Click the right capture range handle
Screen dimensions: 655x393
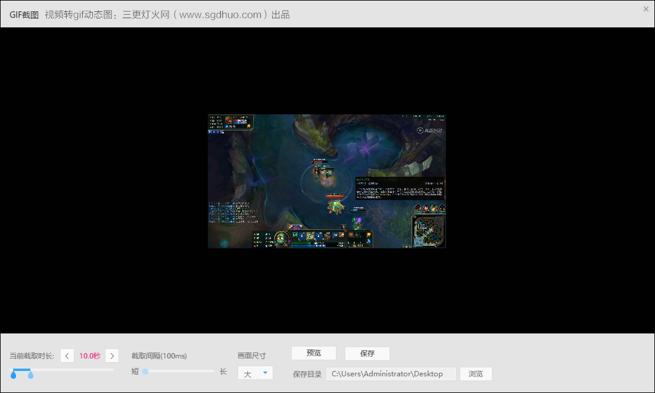tap(30, 375)
